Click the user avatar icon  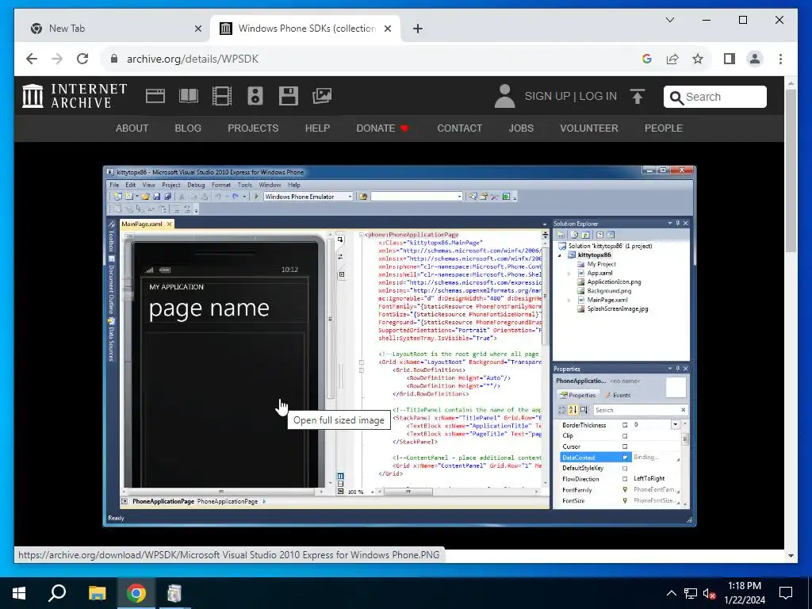tap(504, 96)
